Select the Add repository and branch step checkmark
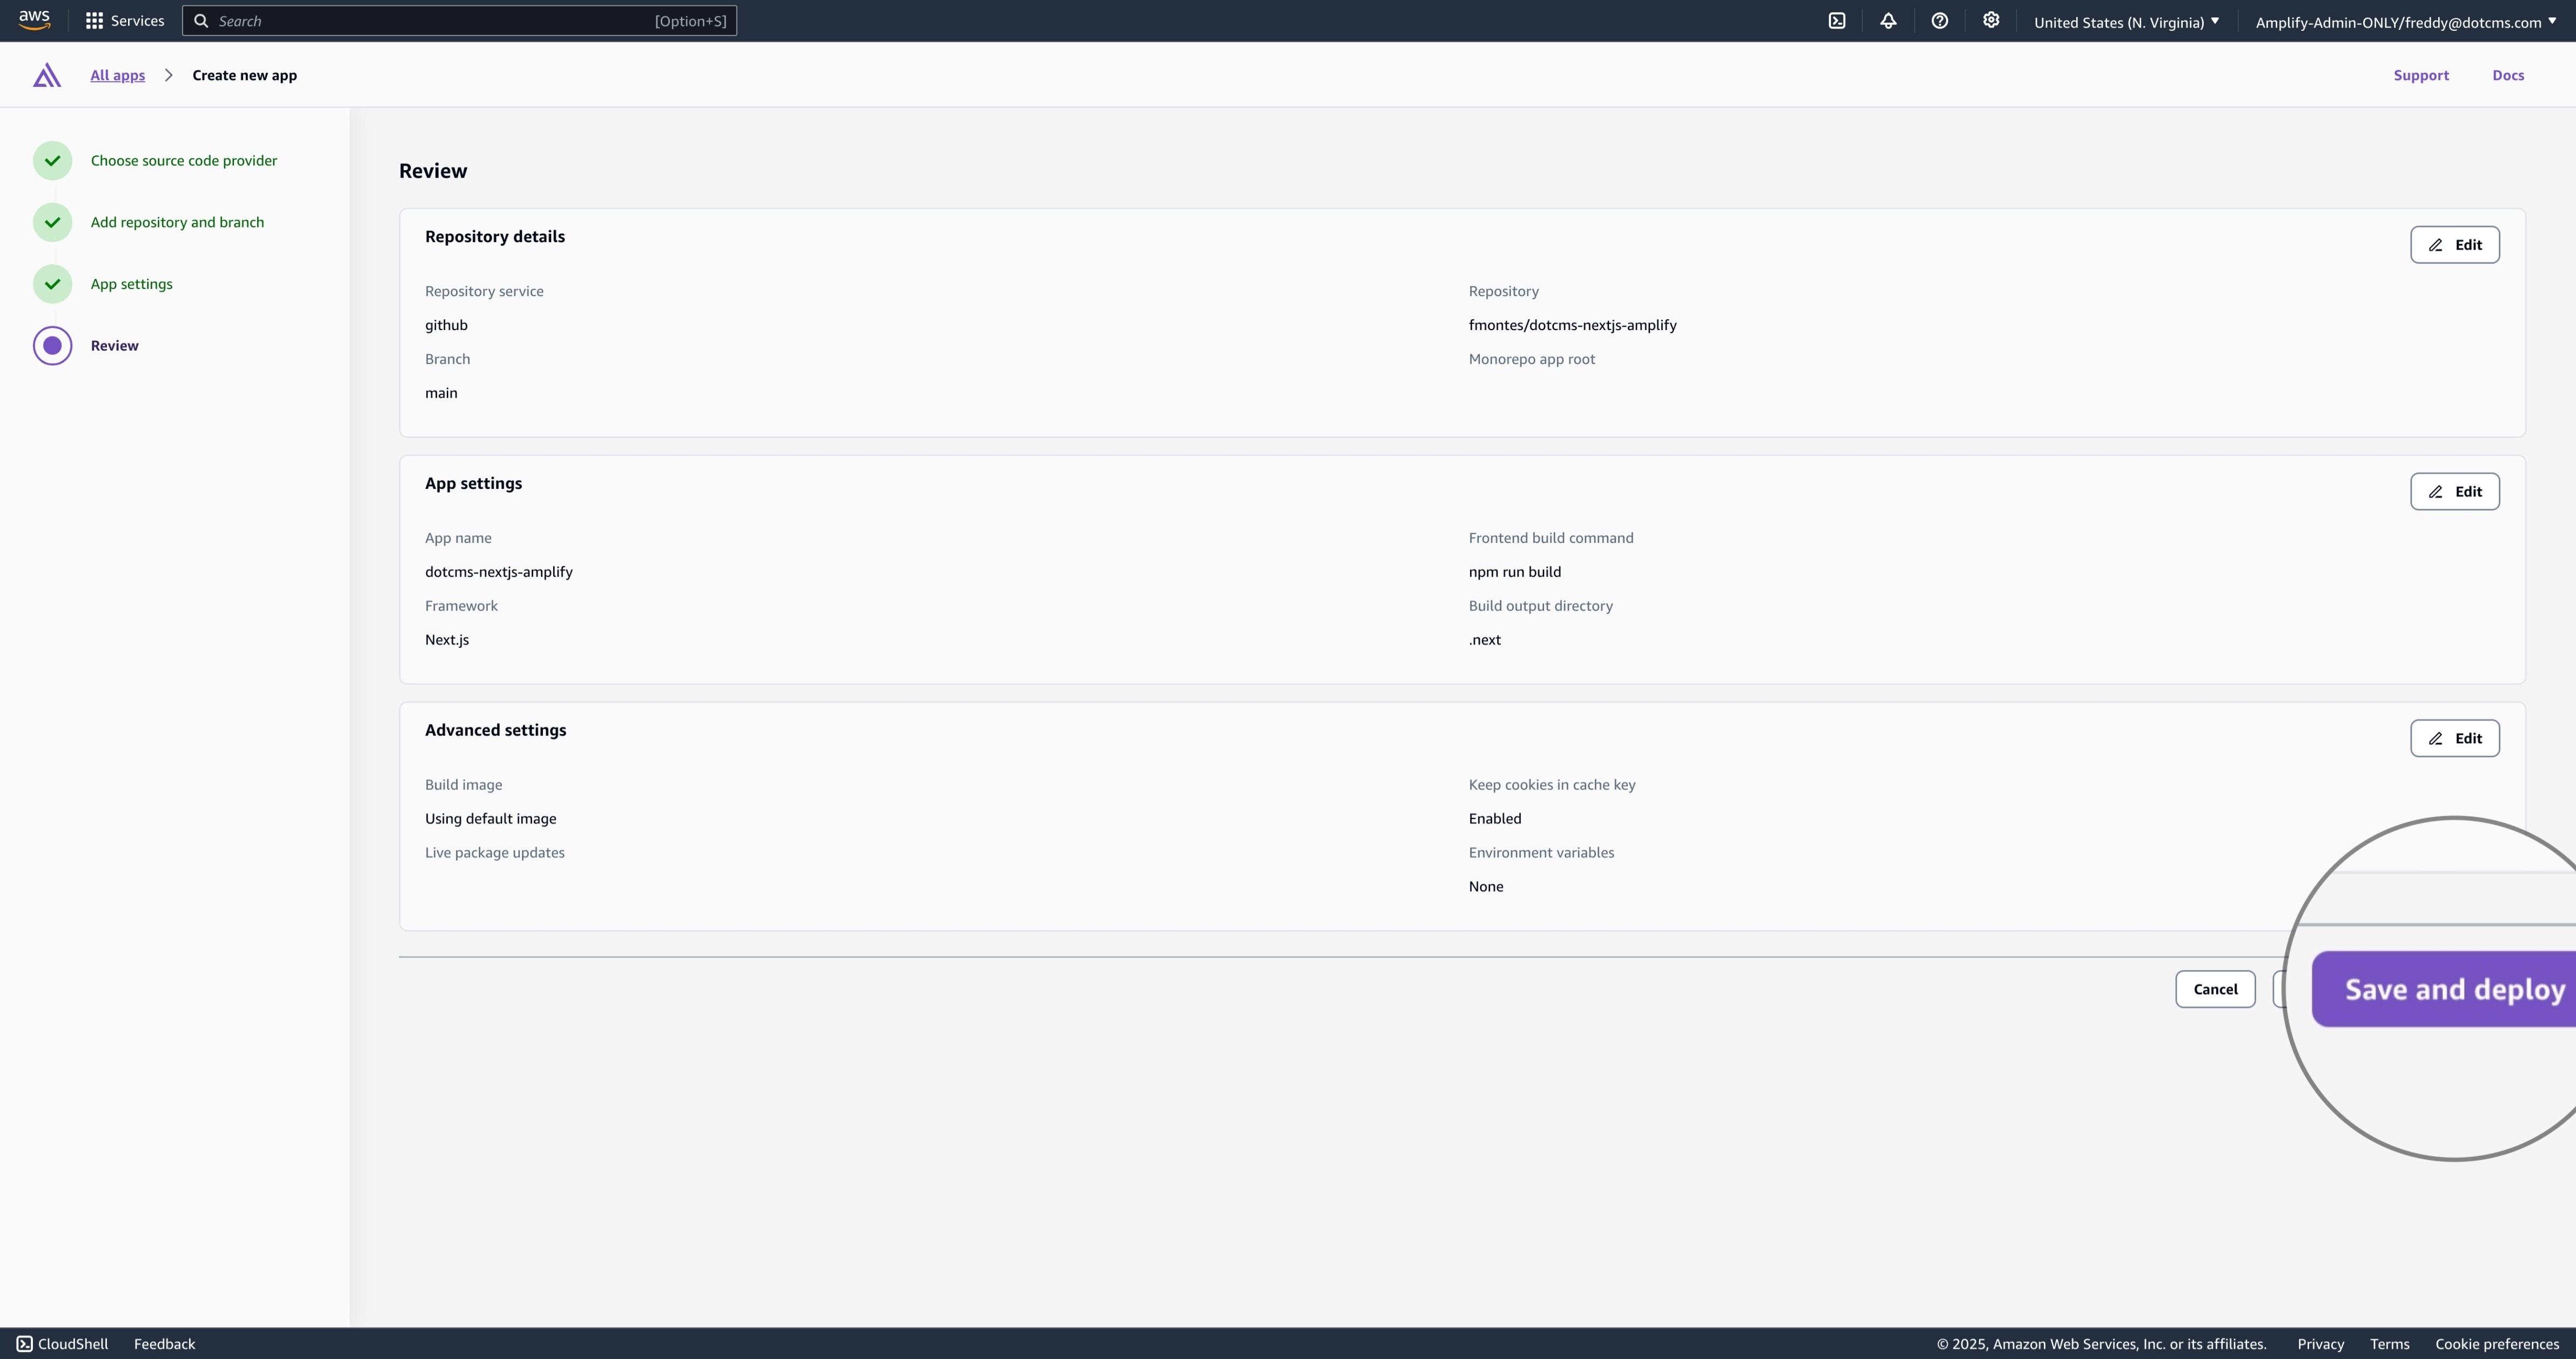2576x1359 pixels. [x=51, y=222]
